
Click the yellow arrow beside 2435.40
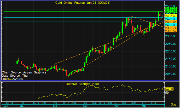click(162, 16)
